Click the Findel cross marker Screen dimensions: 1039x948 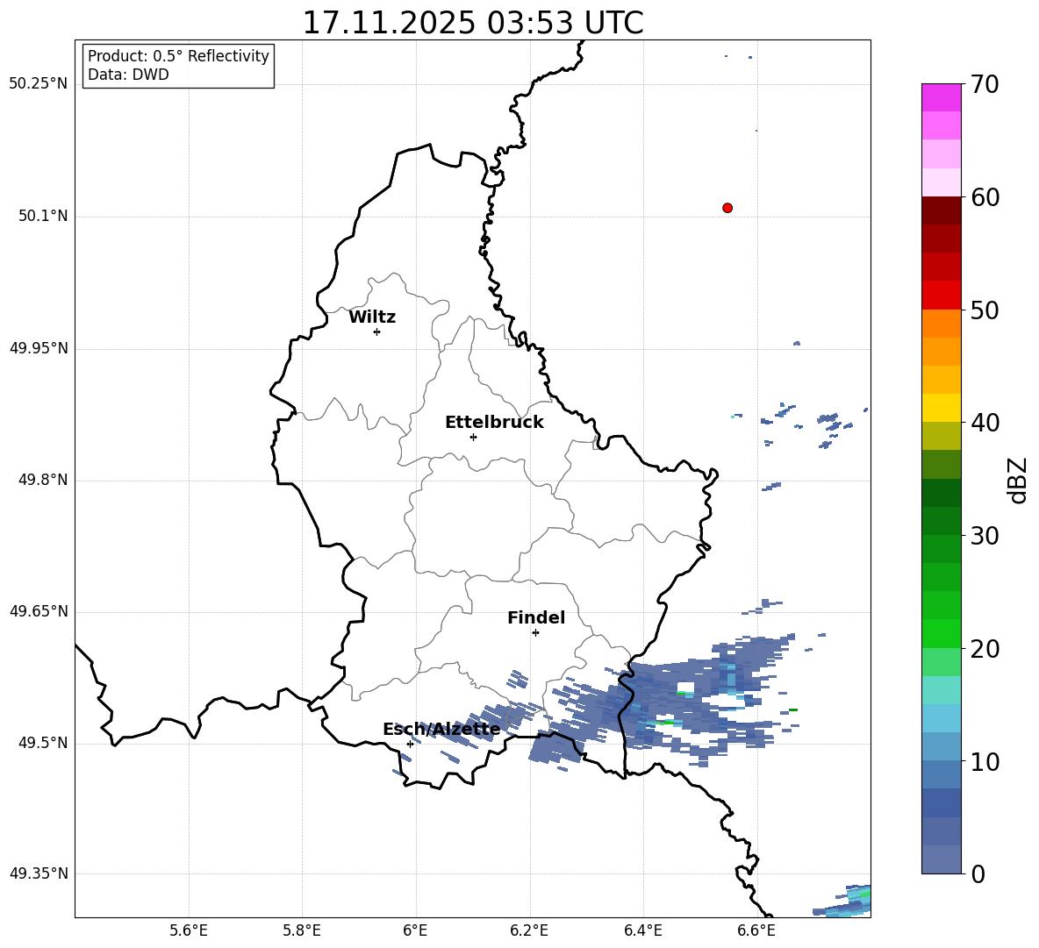pos(535,633)
